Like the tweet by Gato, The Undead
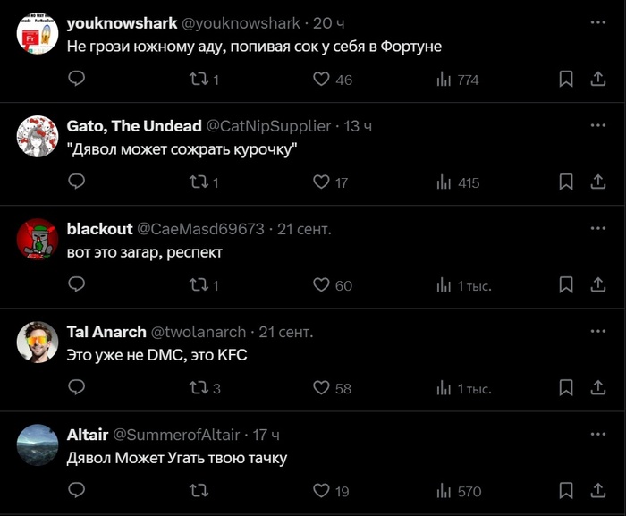 click(x=322, y=182)
